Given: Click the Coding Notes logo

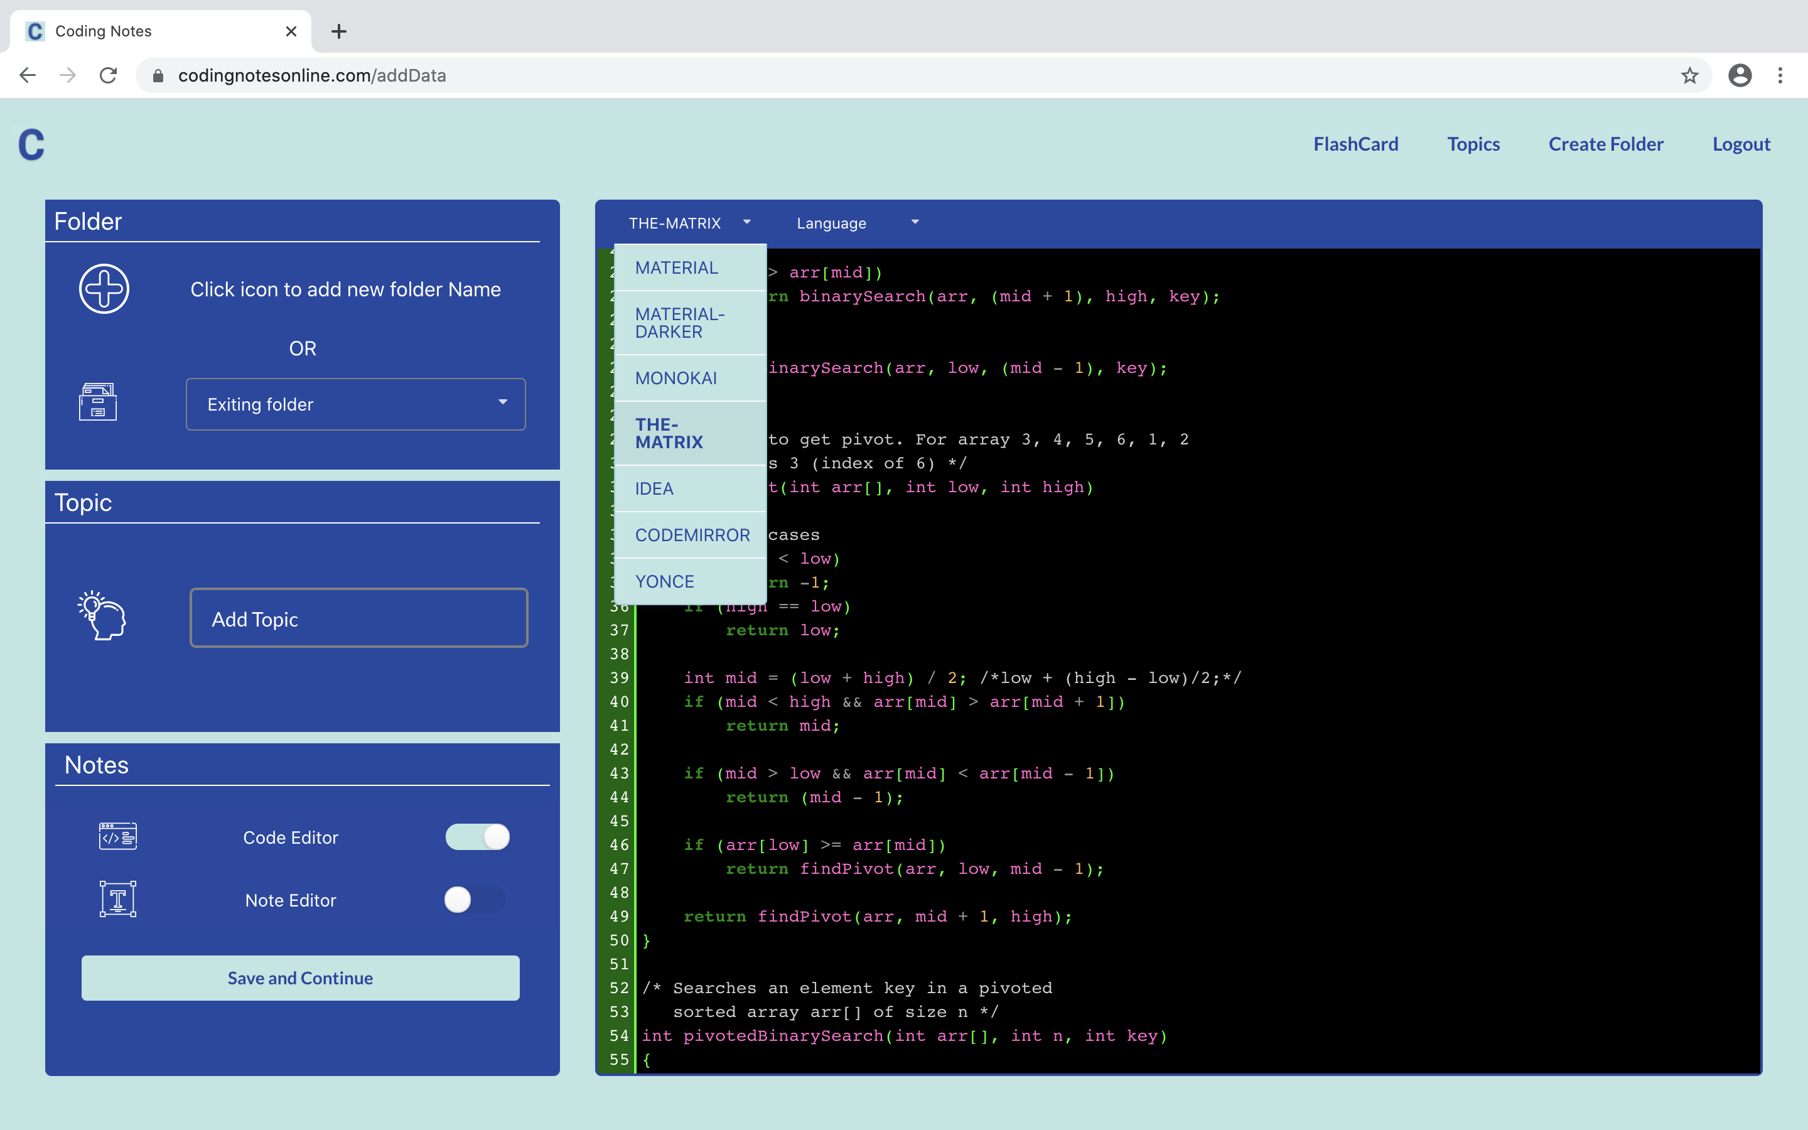Looking at the screenshot, I should tap(31, 145).
